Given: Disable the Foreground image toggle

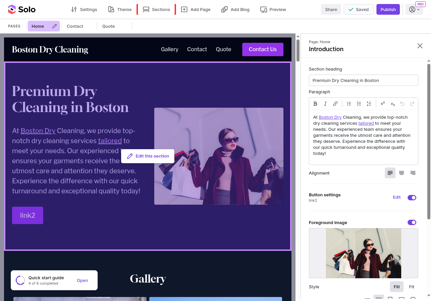Looking at the screenshot, I should pyautogui.click(x=412, y=222).
